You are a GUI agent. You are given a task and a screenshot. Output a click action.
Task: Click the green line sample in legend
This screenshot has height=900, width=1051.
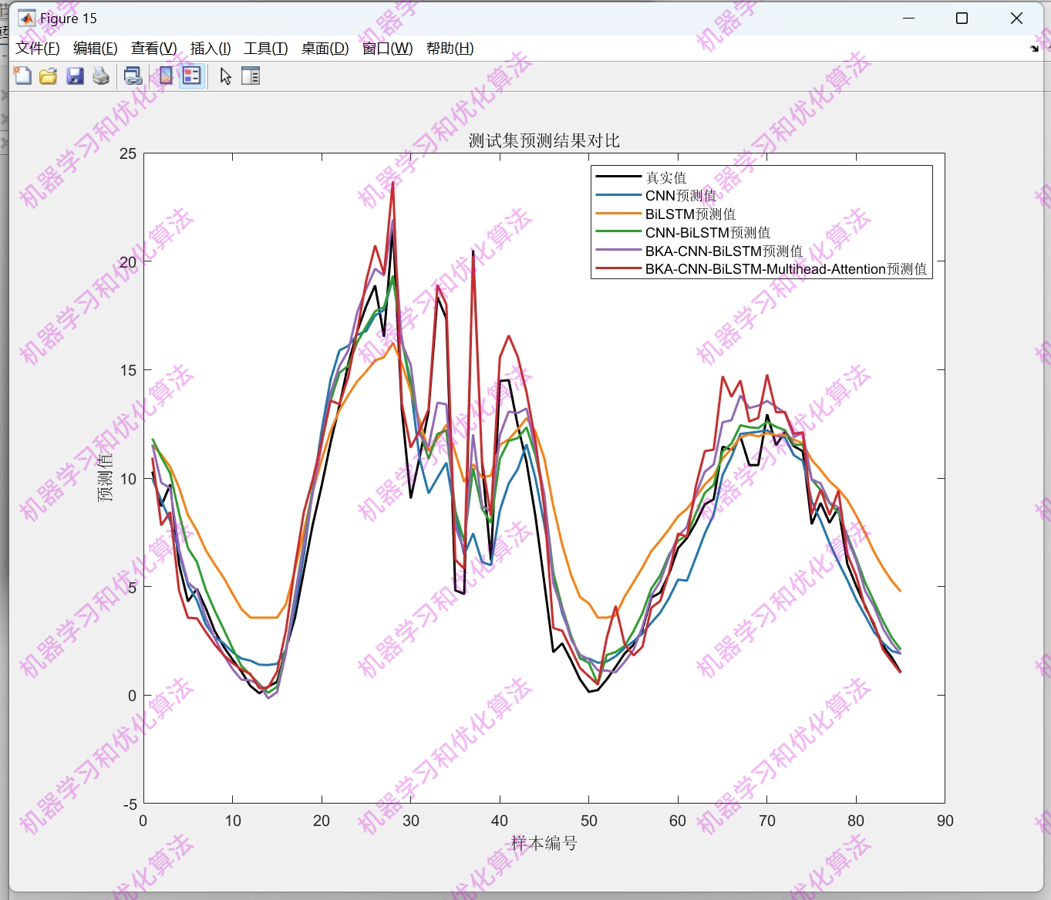point(618,232)
